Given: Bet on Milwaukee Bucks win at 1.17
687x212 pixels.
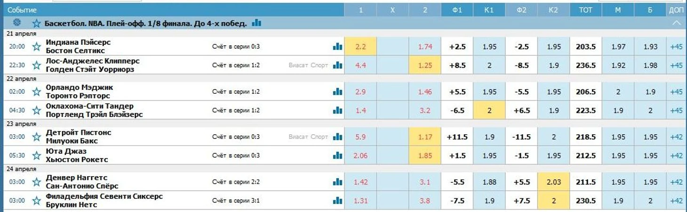Looking at the screenshot, I should (425, 137).
